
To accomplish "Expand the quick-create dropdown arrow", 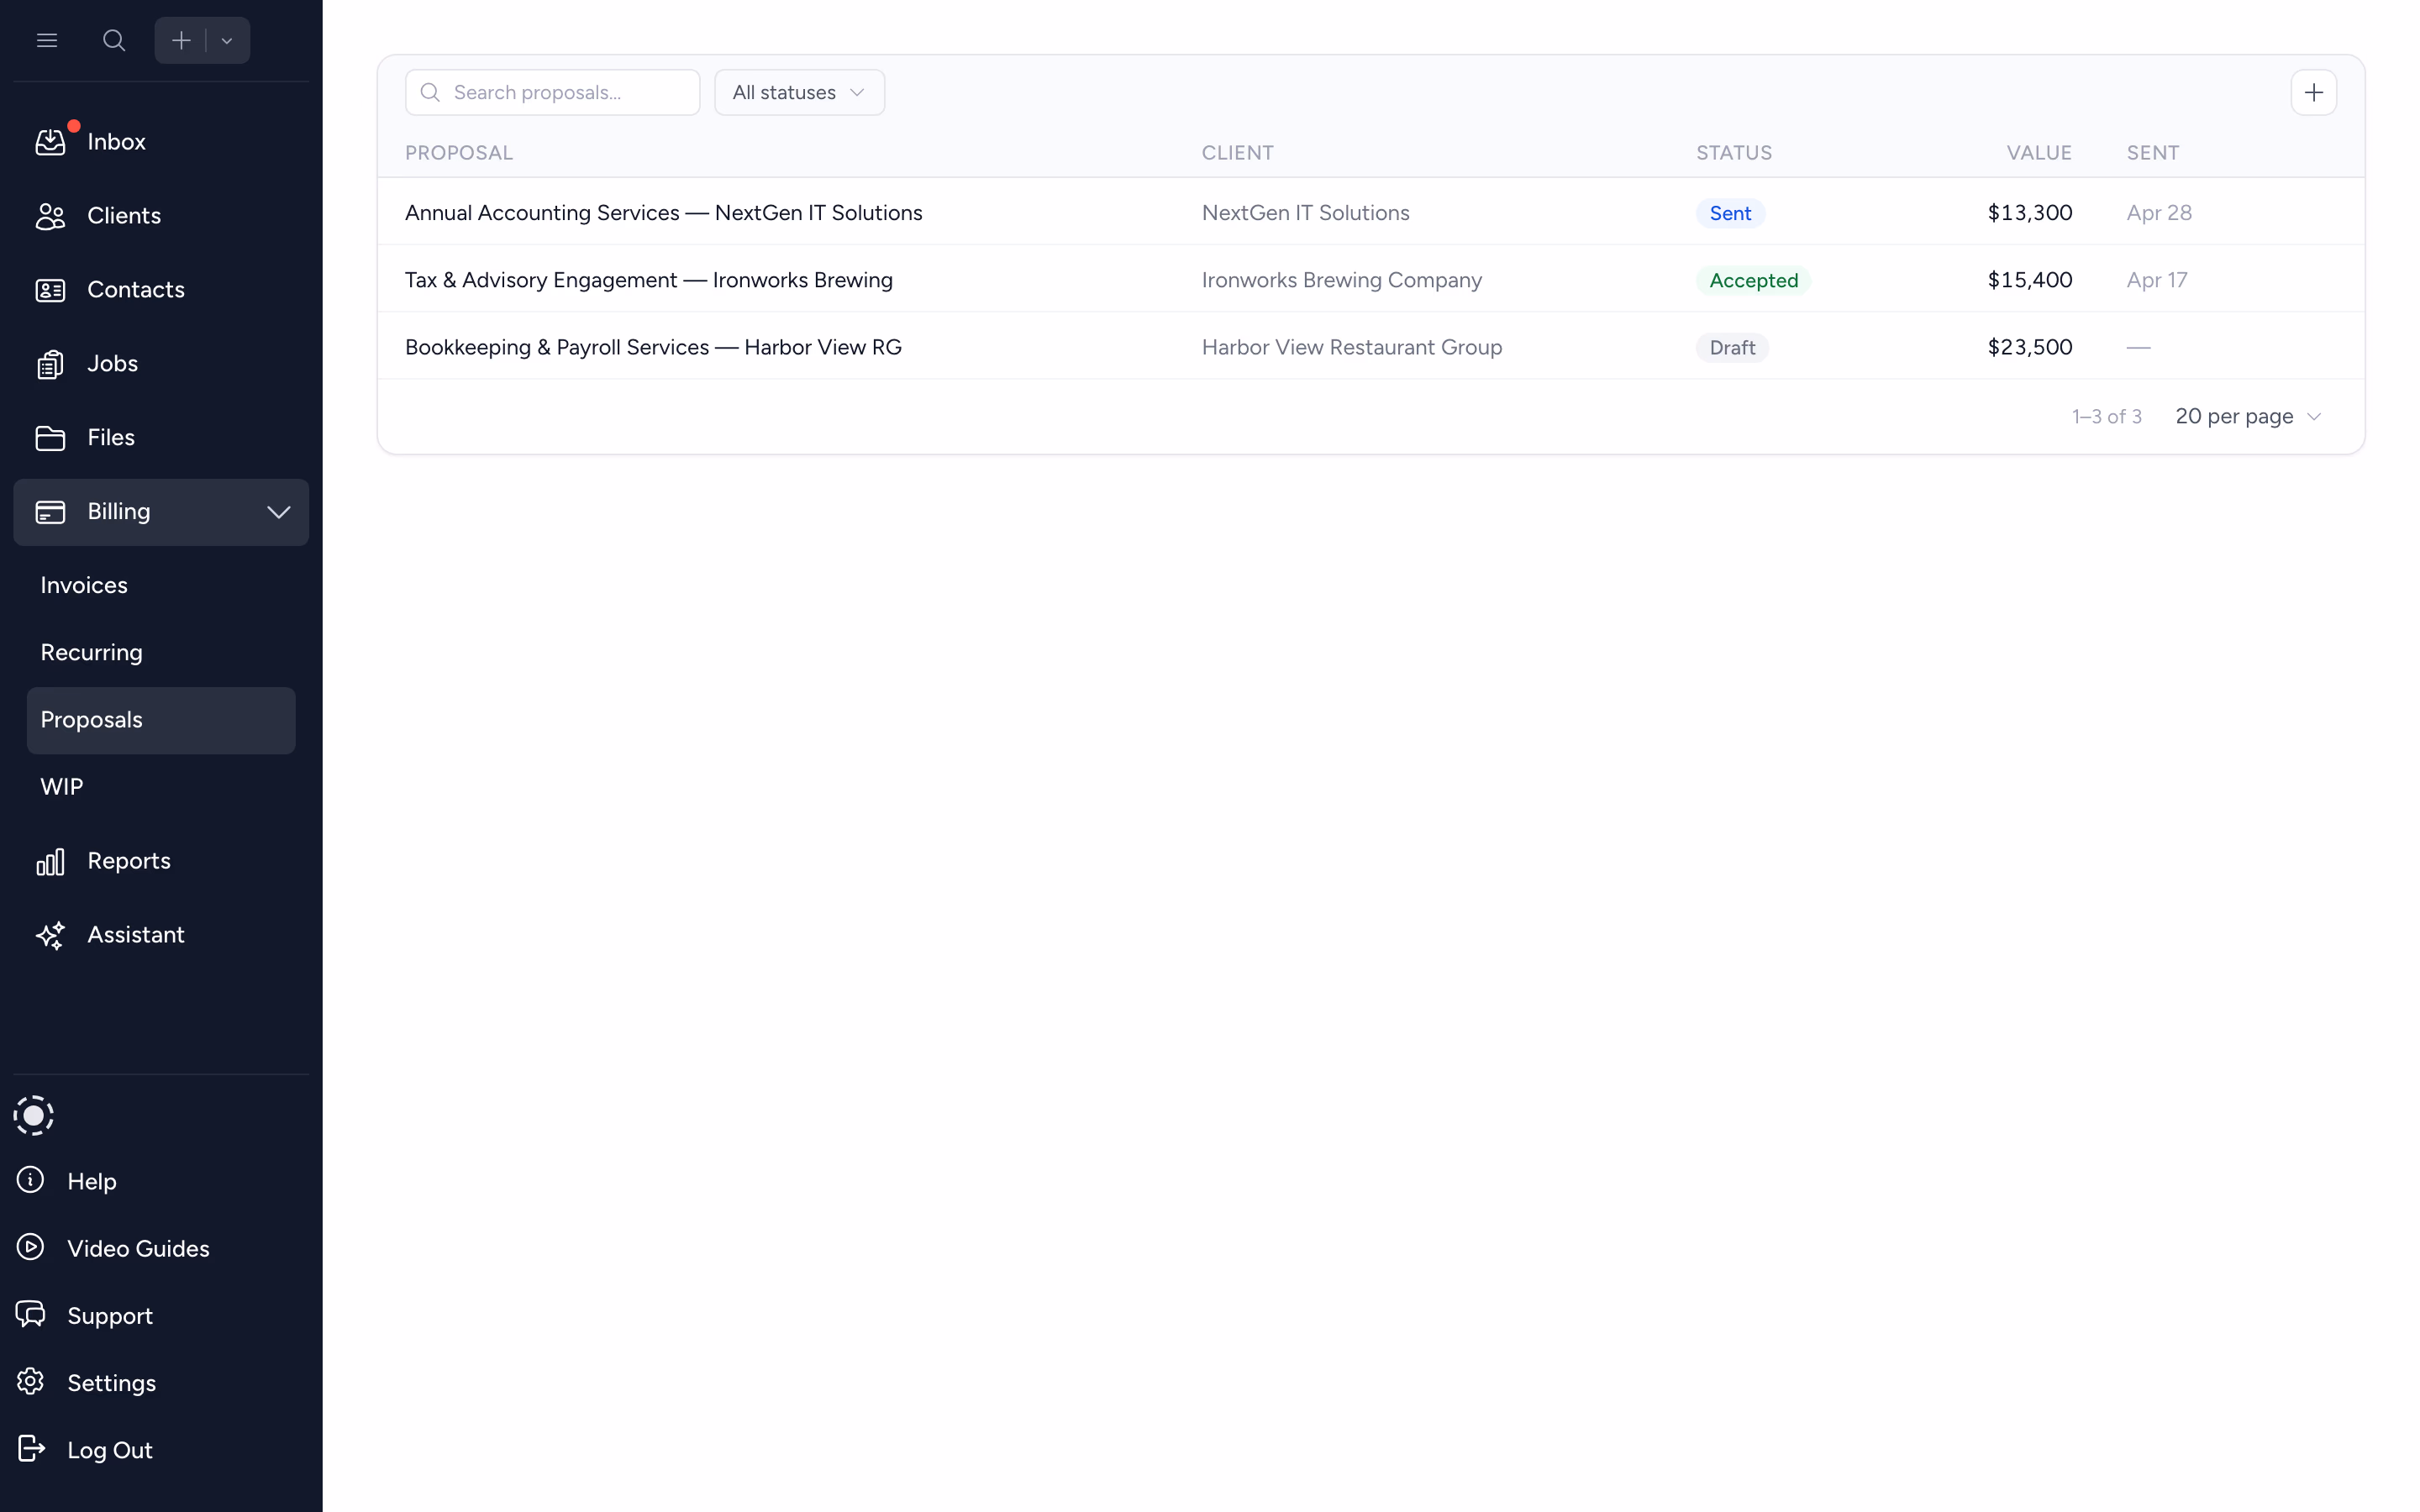I will point(227,41).
